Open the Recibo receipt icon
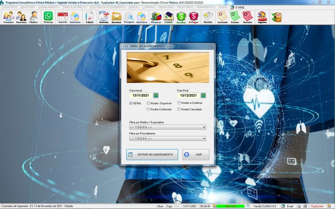 [x=208, y=17]
